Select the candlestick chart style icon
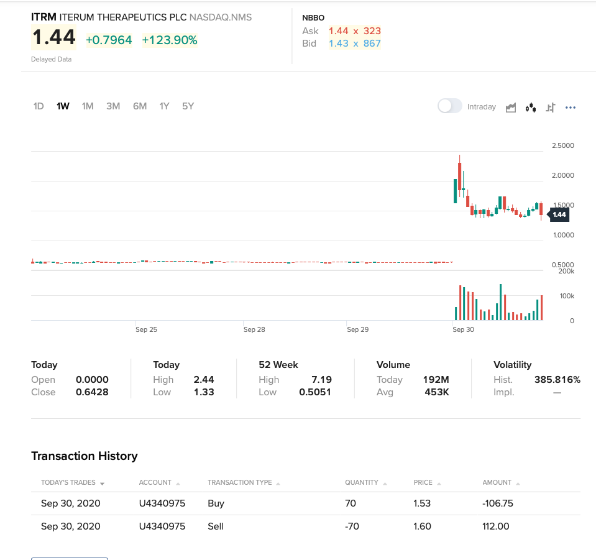Screen dimensions: 596x560 (x=531, y=108)
